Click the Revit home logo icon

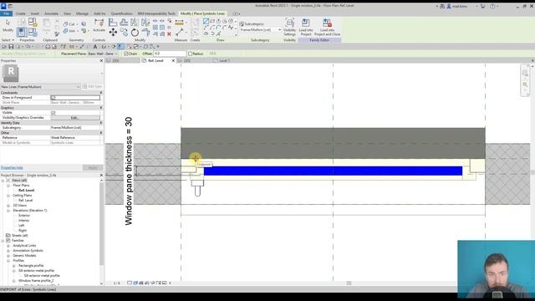point(3,6)
